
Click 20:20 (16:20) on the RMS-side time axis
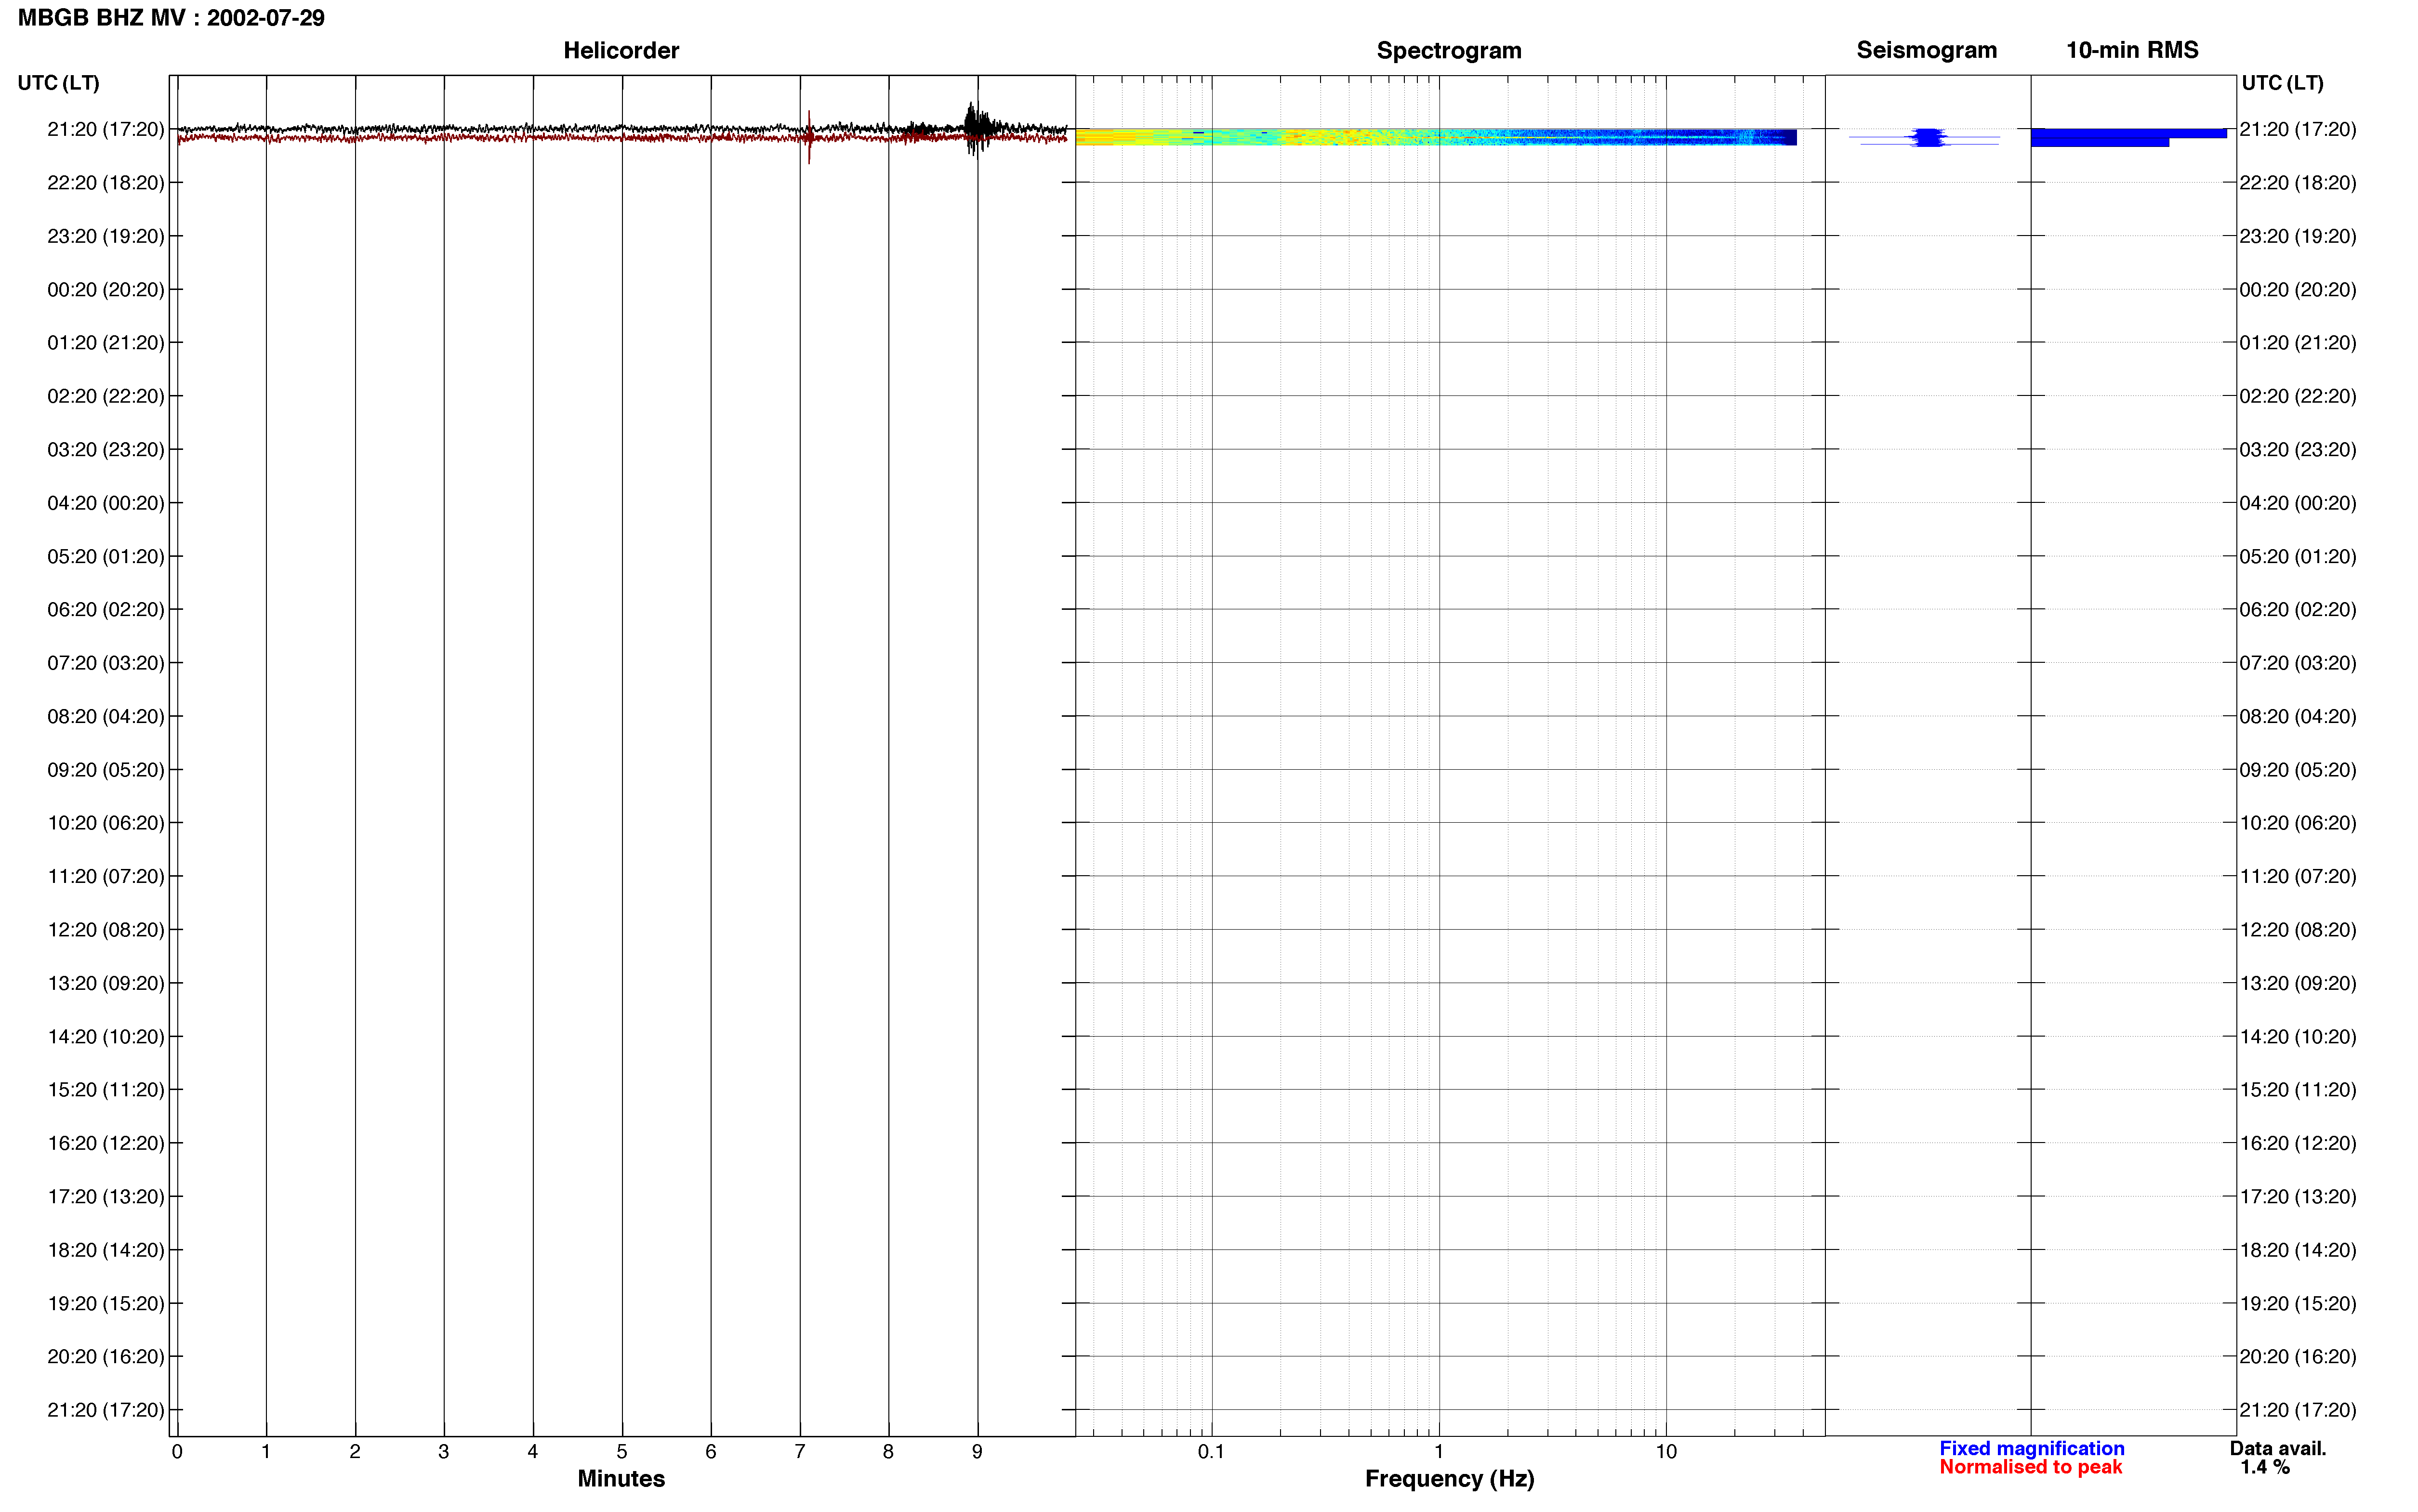pyautogui.click(x=2298, y=1357)
